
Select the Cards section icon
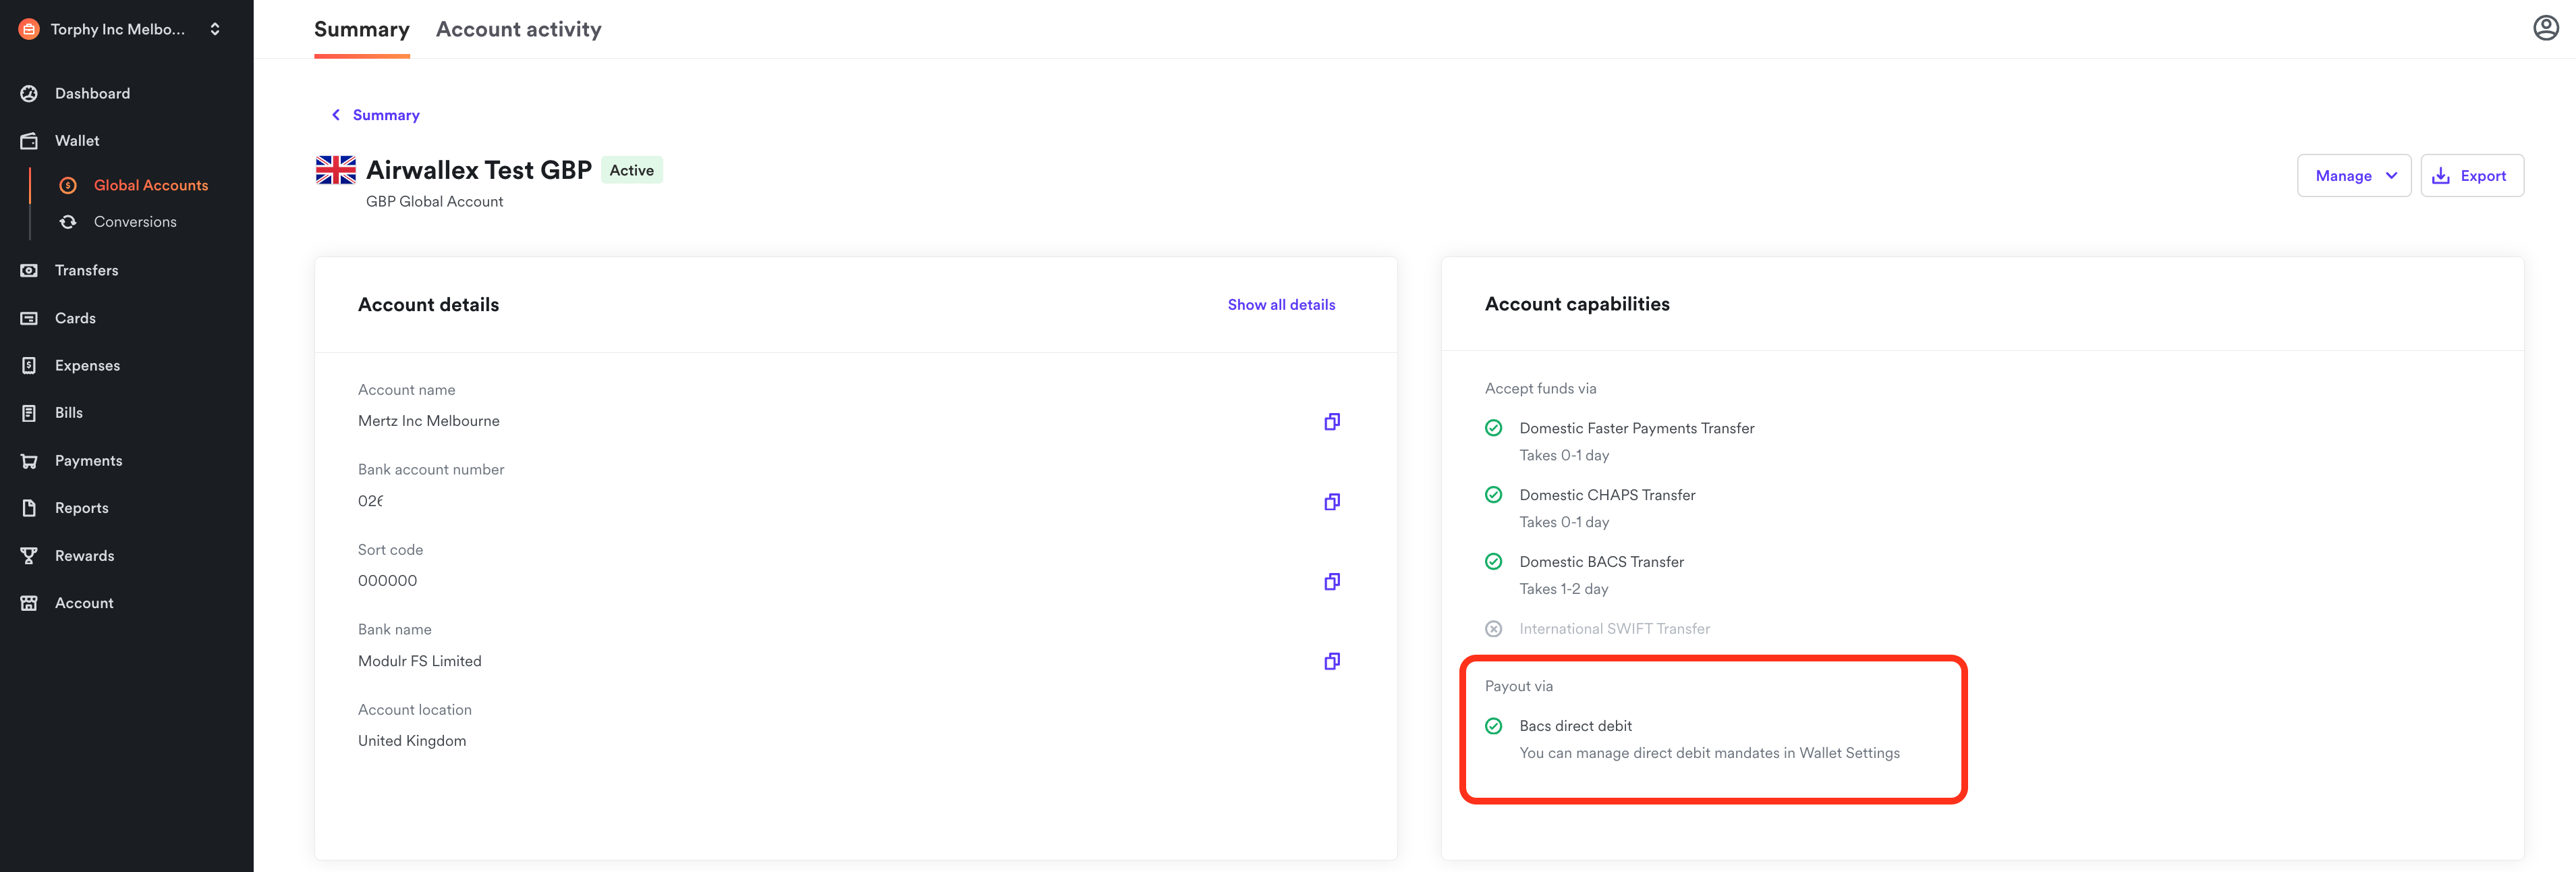[x=28, y=317]
